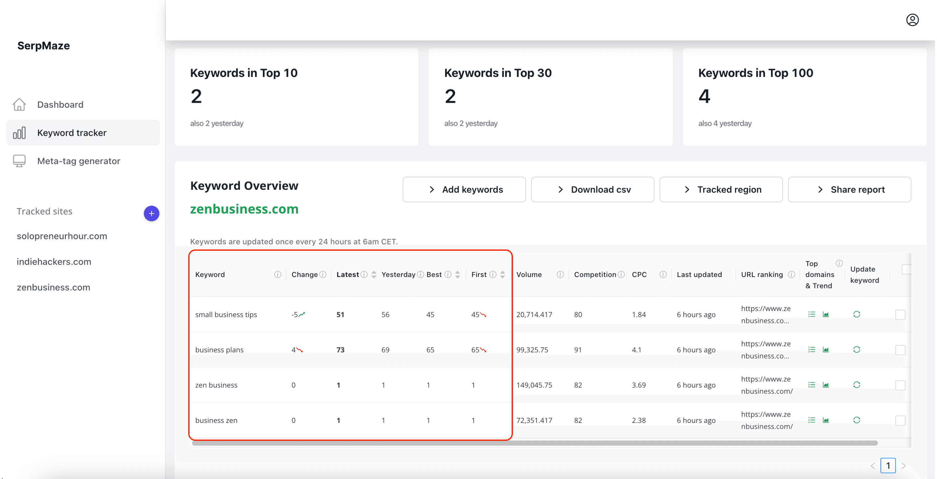937x479 pixels.
Task: Select page 1 in pagination
Action: click(x=888, y=466)
